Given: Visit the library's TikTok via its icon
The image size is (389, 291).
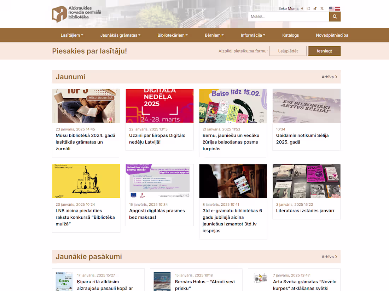Looking at the screenshot, I should (x=315, y=8).
